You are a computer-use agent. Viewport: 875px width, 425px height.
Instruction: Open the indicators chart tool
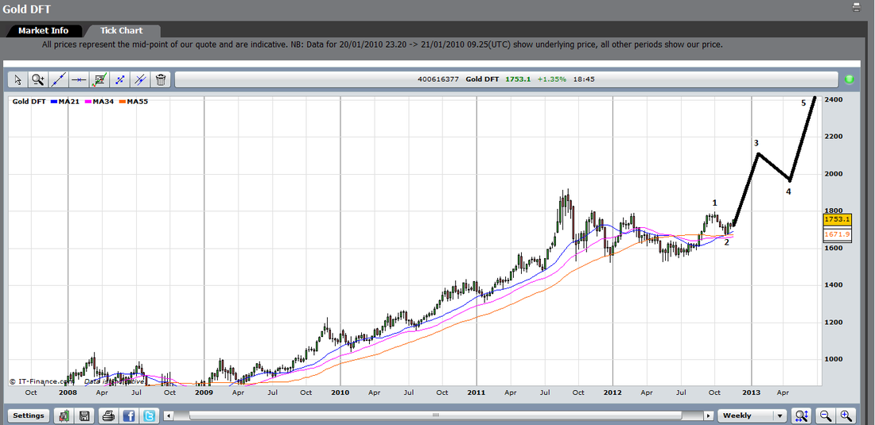click(99, 79)
